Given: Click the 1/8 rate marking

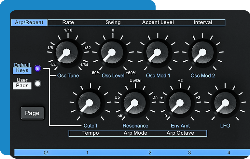Looking at the screenshot, I should pos(50,48).
